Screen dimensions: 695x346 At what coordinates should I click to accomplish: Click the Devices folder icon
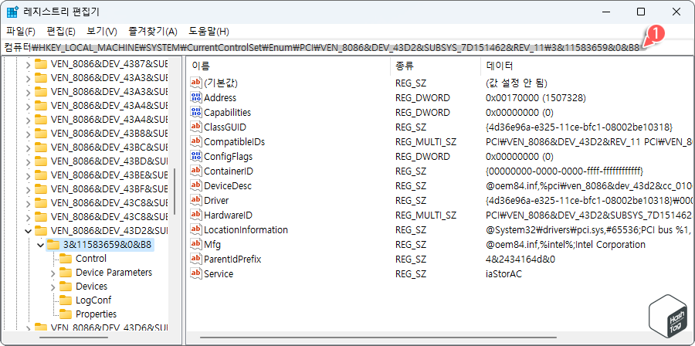tap(66, 287)
